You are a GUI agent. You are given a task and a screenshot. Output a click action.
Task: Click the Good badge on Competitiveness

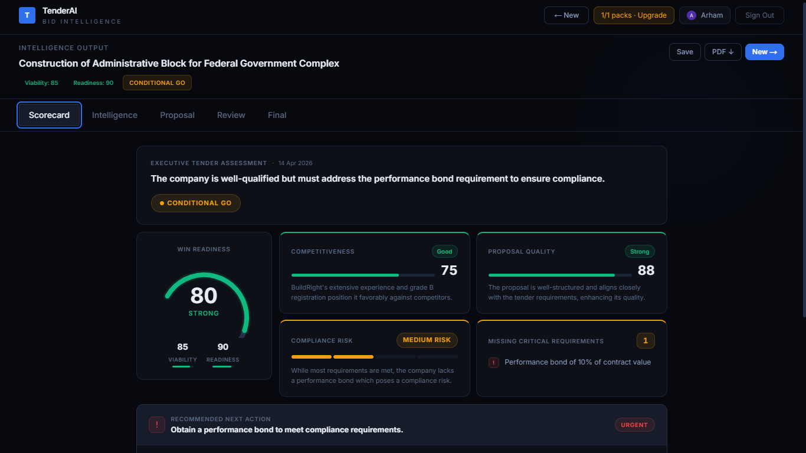click(445, 251)
